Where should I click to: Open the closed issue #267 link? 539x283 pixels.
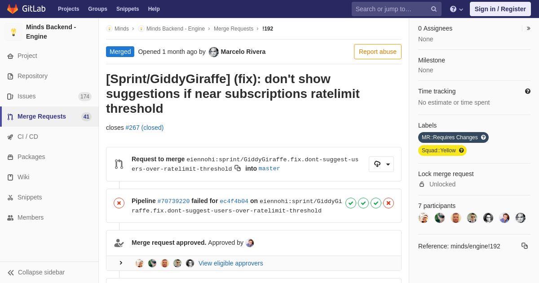tap(145, 128)
